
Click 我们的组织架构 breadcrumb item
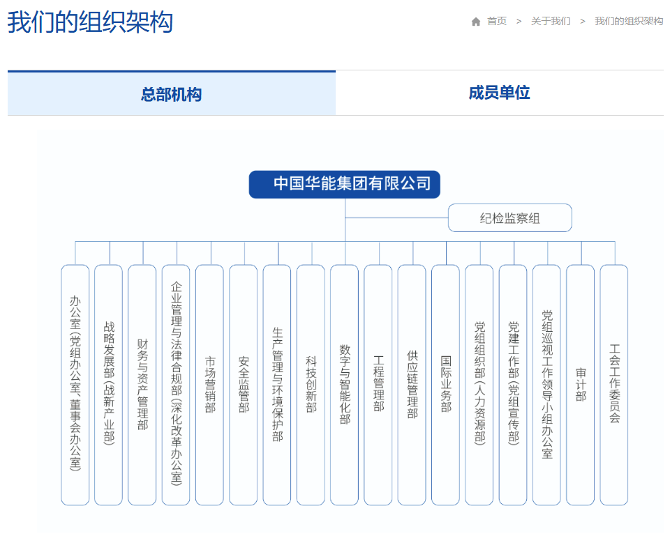628,22
